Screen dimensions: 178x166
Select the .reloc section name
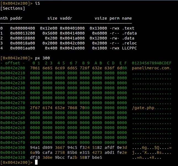coord(129,43)
